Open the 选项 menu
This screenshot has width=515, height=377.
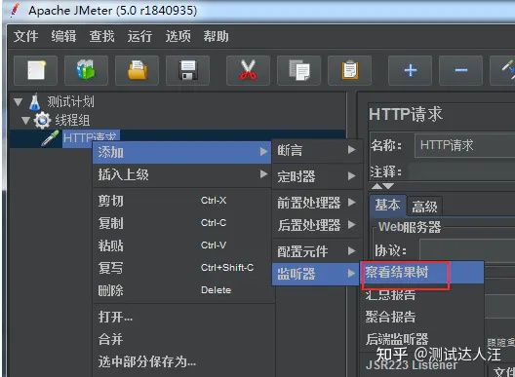(x=178, y=36)
